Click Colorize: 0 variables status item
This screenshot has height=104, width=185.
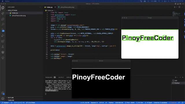click(160, 103)
